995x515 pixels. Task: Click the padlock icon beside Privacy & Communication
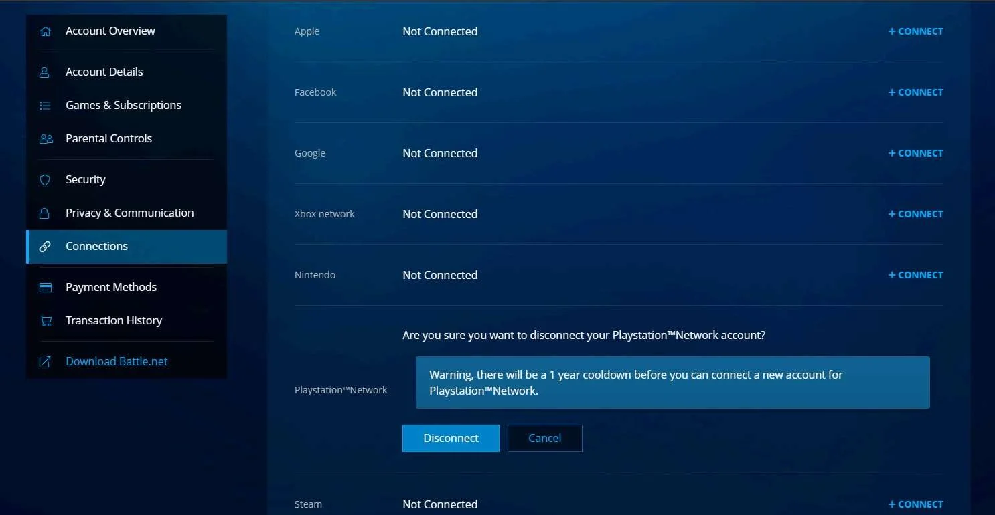45,213
